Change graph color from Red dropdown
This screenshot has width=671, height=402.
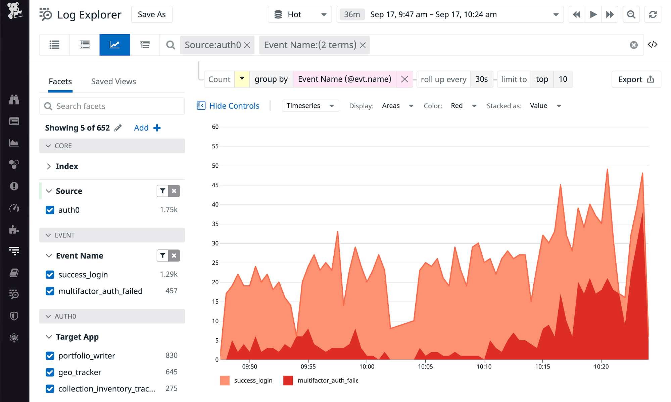tap(464, 106)
